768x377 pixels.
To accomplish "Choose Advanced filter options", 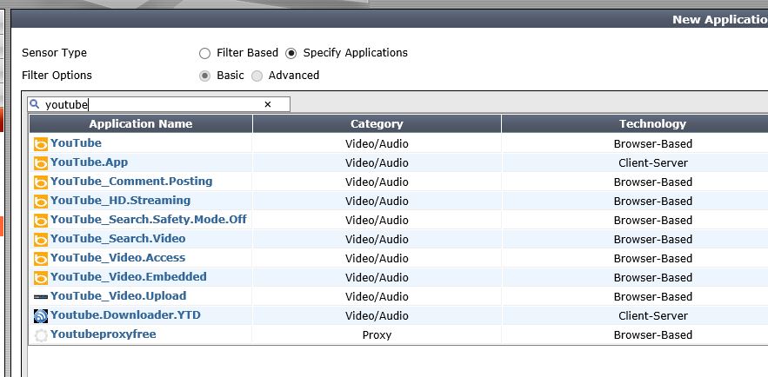I will [257, 76].
